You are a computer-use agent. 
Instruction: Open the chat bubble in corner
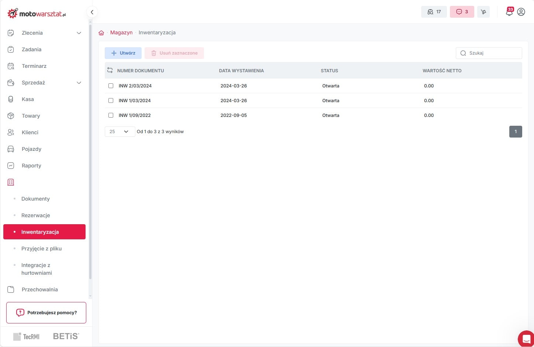point(526,339)
